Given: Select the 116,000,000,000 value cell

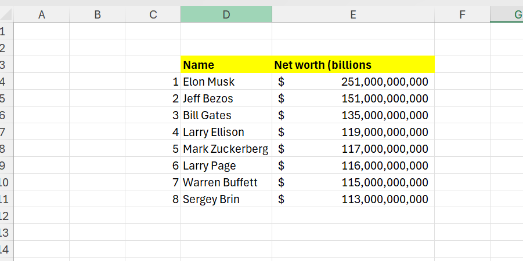Looking at the screenshot, I should [x=352, y=166].
